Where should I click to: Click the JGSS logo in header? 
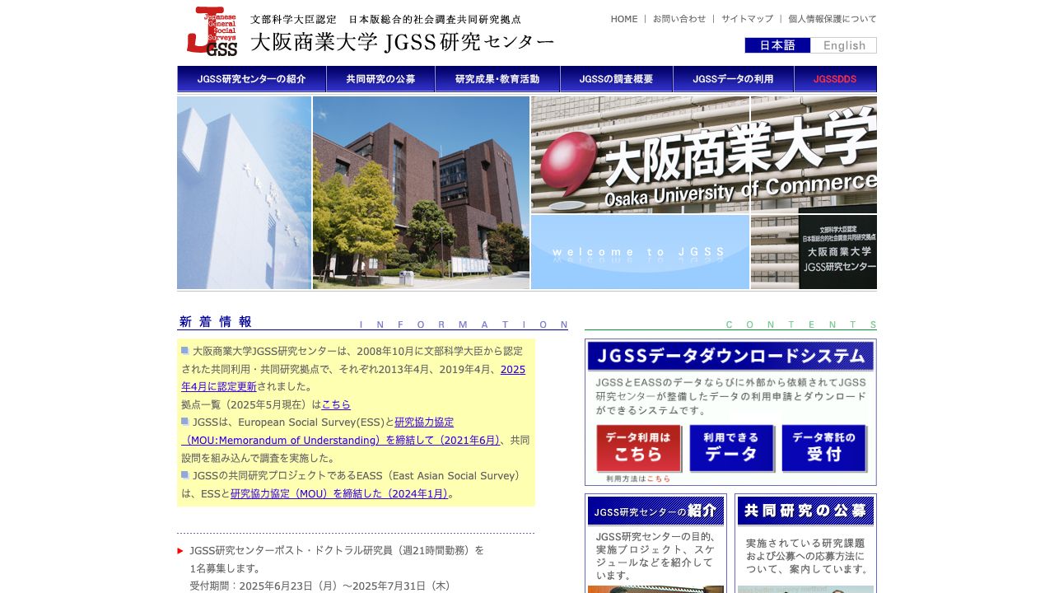212,32
